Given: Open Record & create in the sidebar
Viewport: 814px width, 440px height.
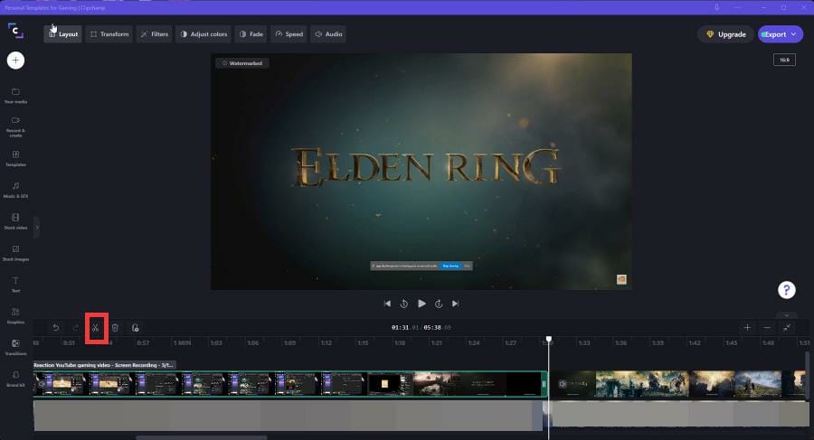Looking at the screenshot, I should tap(15, 126).
